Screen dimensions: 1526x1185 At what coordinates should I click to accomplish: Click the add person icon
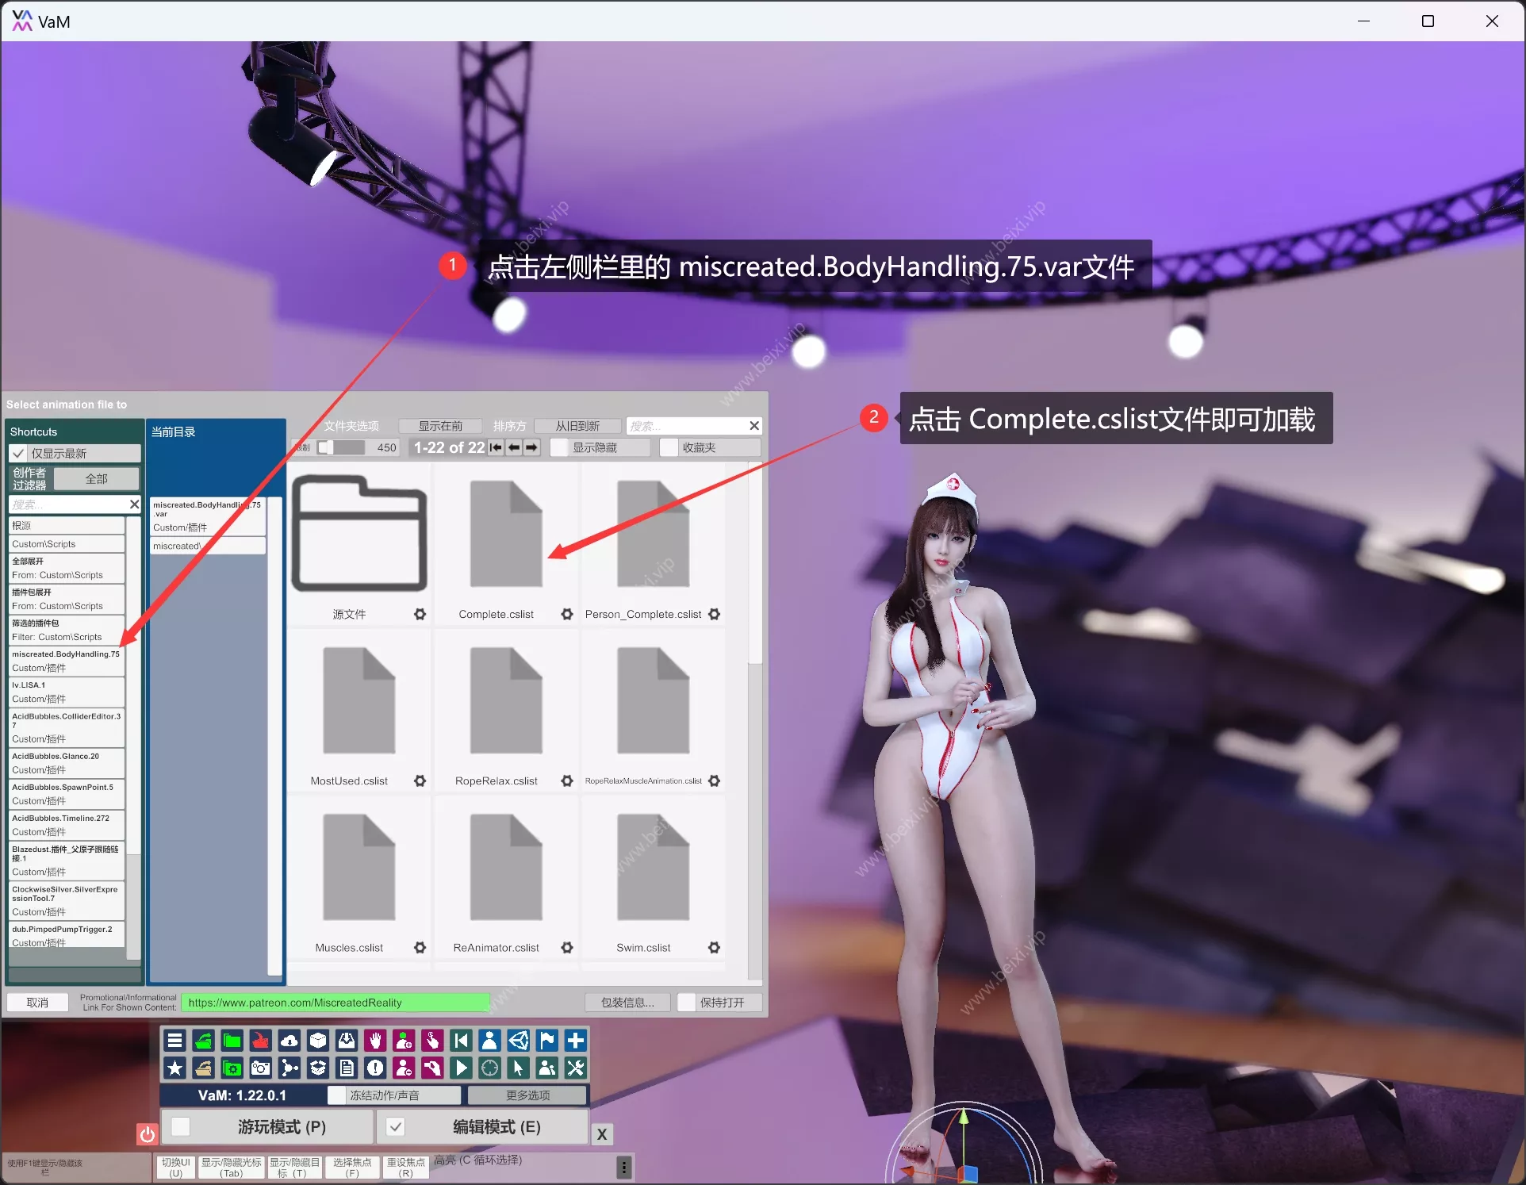pyautogui.click(x=404, y=1040)
